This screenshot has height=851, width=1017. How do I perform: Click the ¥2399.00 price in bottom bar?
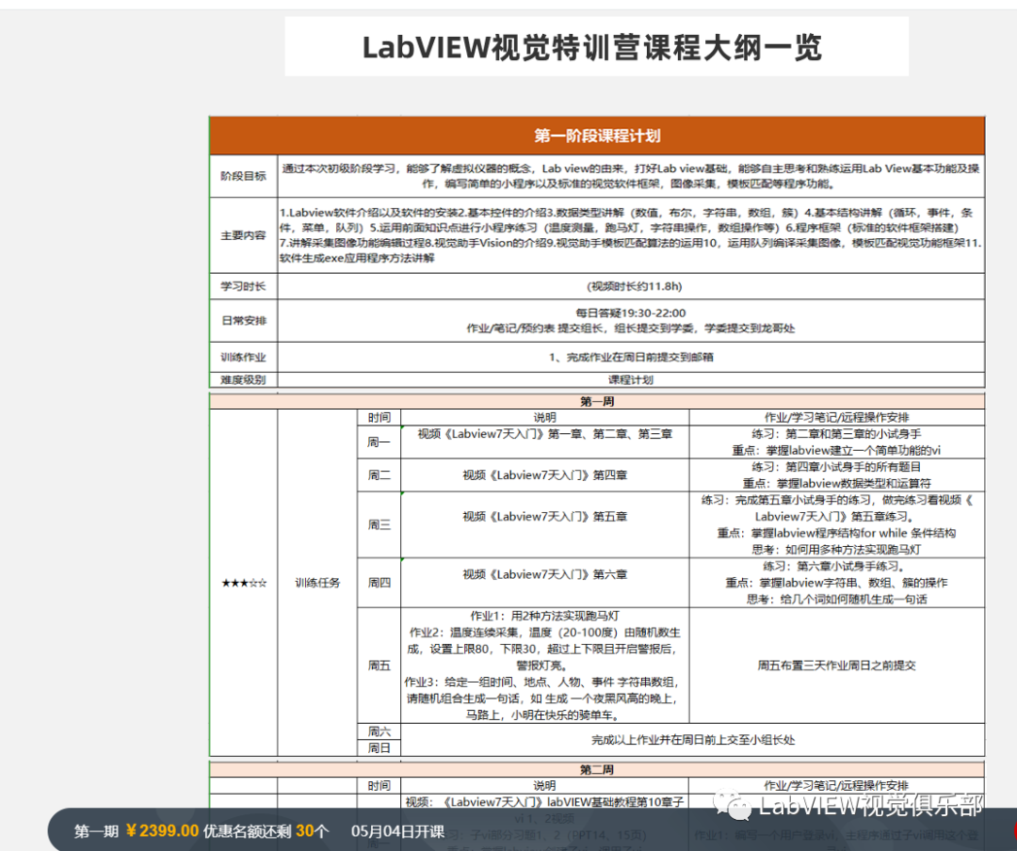(162, 831)
